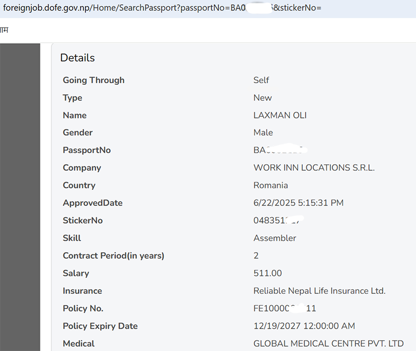Click the PassportNo label
Screen dimensions: 416x351
point(87,150)
